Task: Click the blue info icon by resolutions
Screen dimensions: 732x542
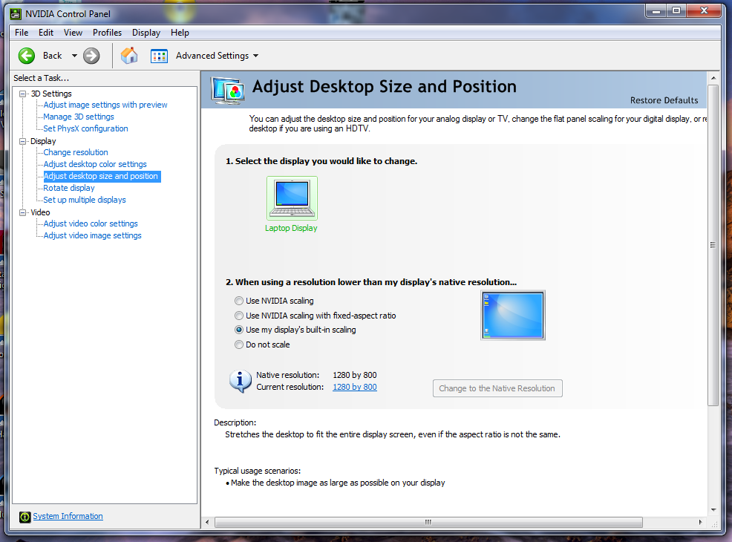Action: tap(241, 381)
